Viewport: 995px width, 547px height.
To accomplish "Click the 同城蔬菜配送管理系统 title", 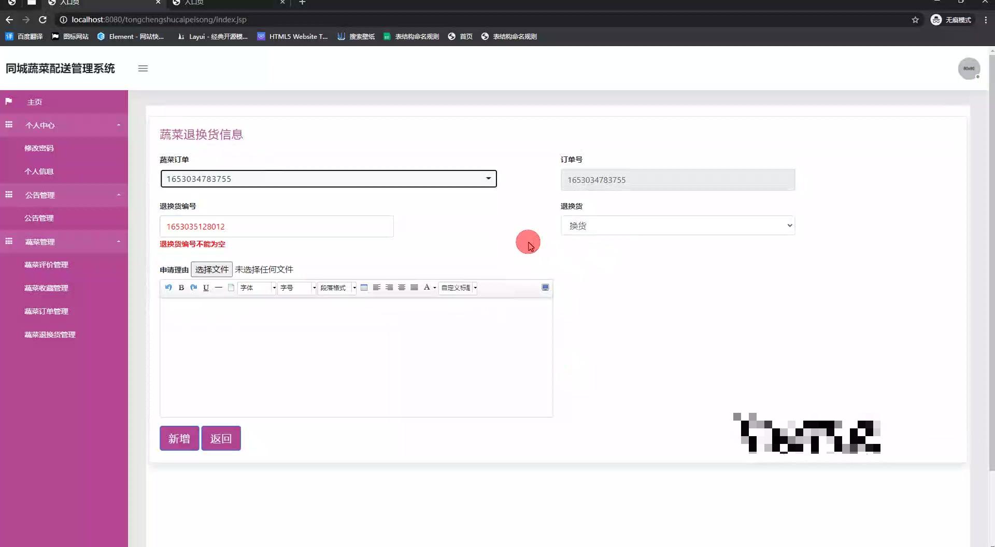I will point(60,68).
